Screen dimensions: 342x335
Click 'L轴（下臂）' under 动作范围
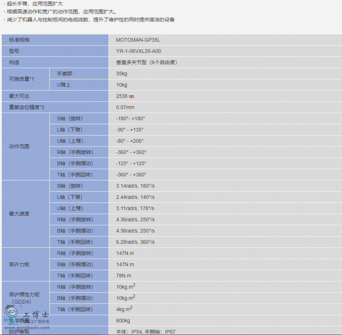(70, 130)
